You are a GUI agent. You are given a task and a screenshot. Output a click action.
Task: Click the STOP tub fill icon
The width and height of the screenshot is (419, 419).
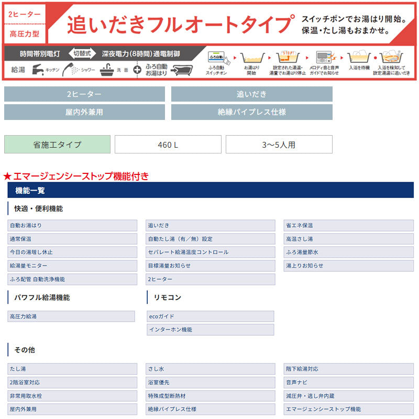[288, 57]
